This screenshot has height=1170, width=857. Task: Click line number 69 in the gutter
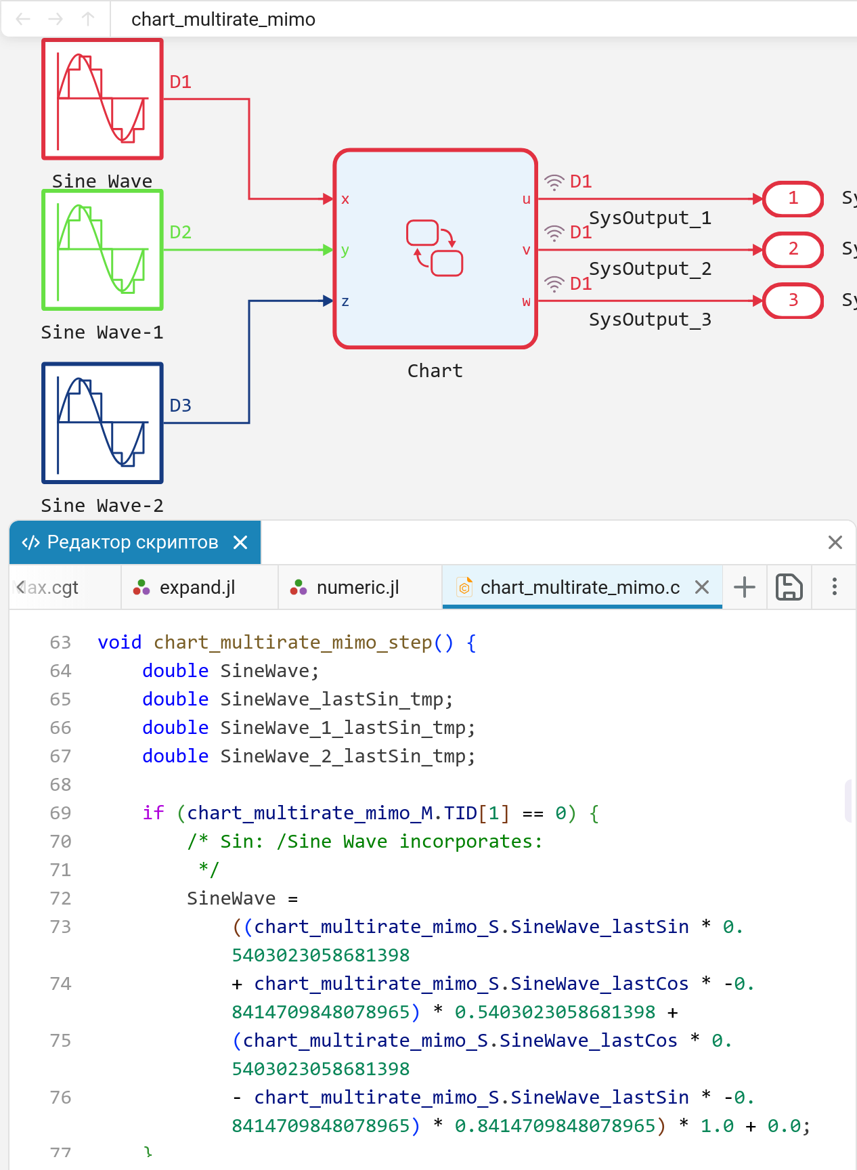point(61,812)
